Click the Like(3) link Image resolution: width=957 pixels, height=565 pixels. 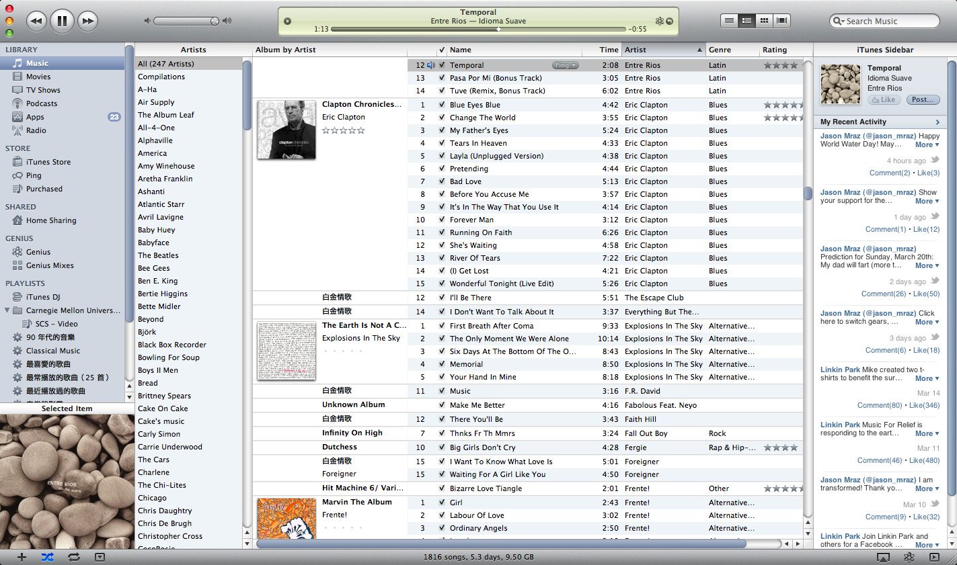pos(929,173)
